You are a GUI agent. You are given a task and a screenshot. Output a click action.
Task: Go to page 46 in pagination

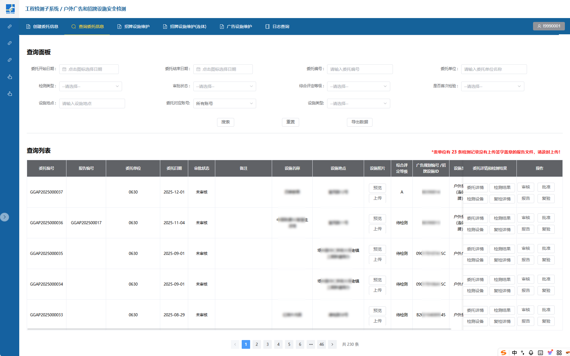click(321, 344)
